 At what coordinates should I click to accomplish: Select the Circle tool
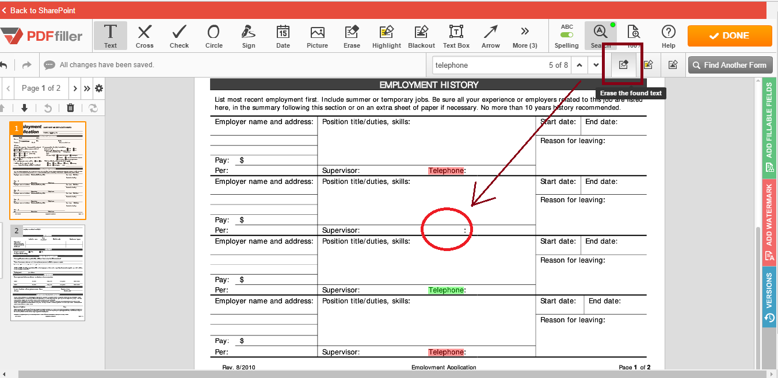(213, 36)
